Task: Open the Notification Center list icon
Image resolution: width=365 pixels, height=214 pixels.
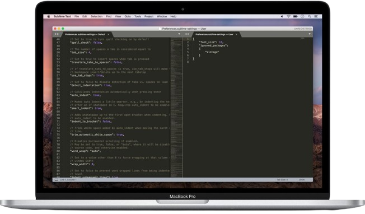Action: tap(316, 17)
